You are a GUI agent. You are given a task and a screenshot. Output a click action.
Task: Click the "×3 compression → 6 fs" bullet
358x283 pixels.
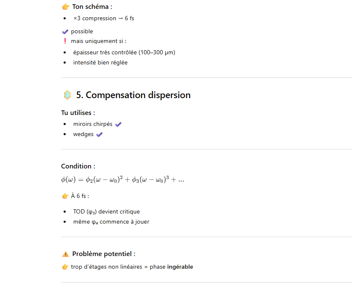pos(104,19)
